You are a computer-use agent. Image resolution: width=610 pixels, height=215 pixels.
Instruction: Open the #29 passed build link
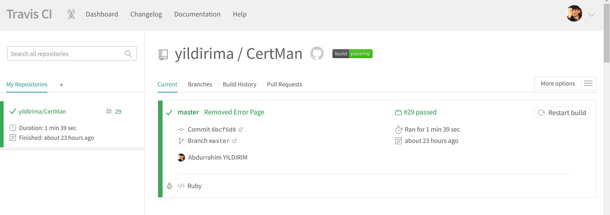click(x=420, y=112)
